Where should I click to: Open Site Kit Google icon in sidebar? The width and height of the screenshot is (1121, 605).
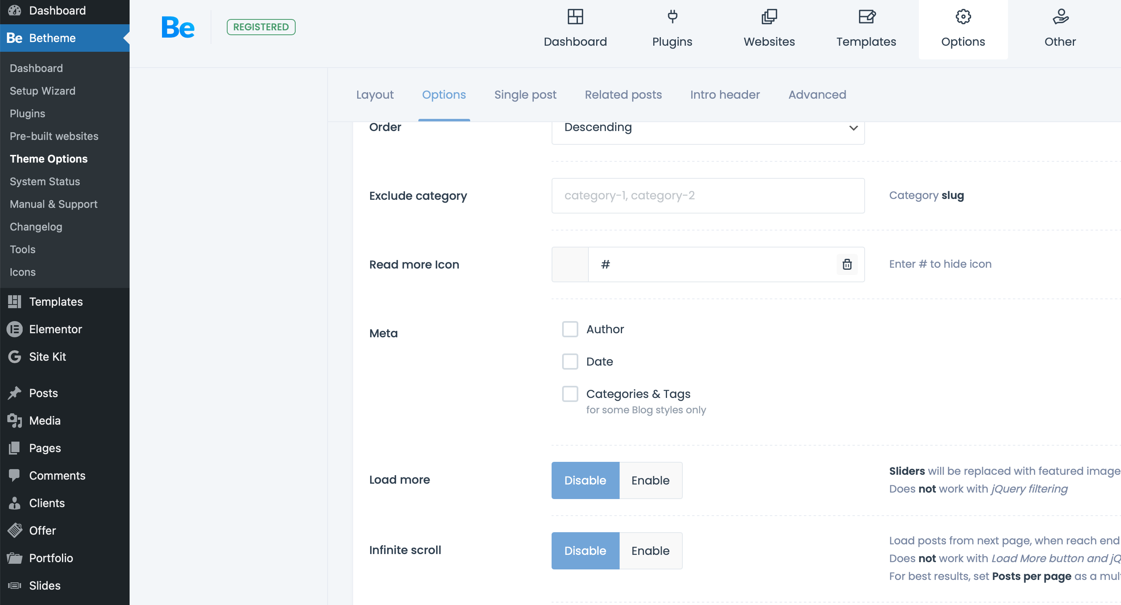(14, 357)
